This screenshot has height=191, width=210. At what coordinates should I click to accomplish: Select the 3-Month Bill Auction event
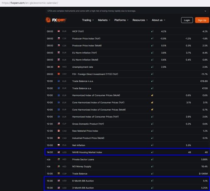click(x=83, y=188)
